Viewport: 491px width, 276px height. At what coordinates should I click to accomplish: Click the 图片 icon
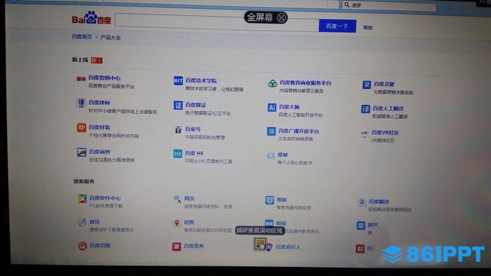361,226
